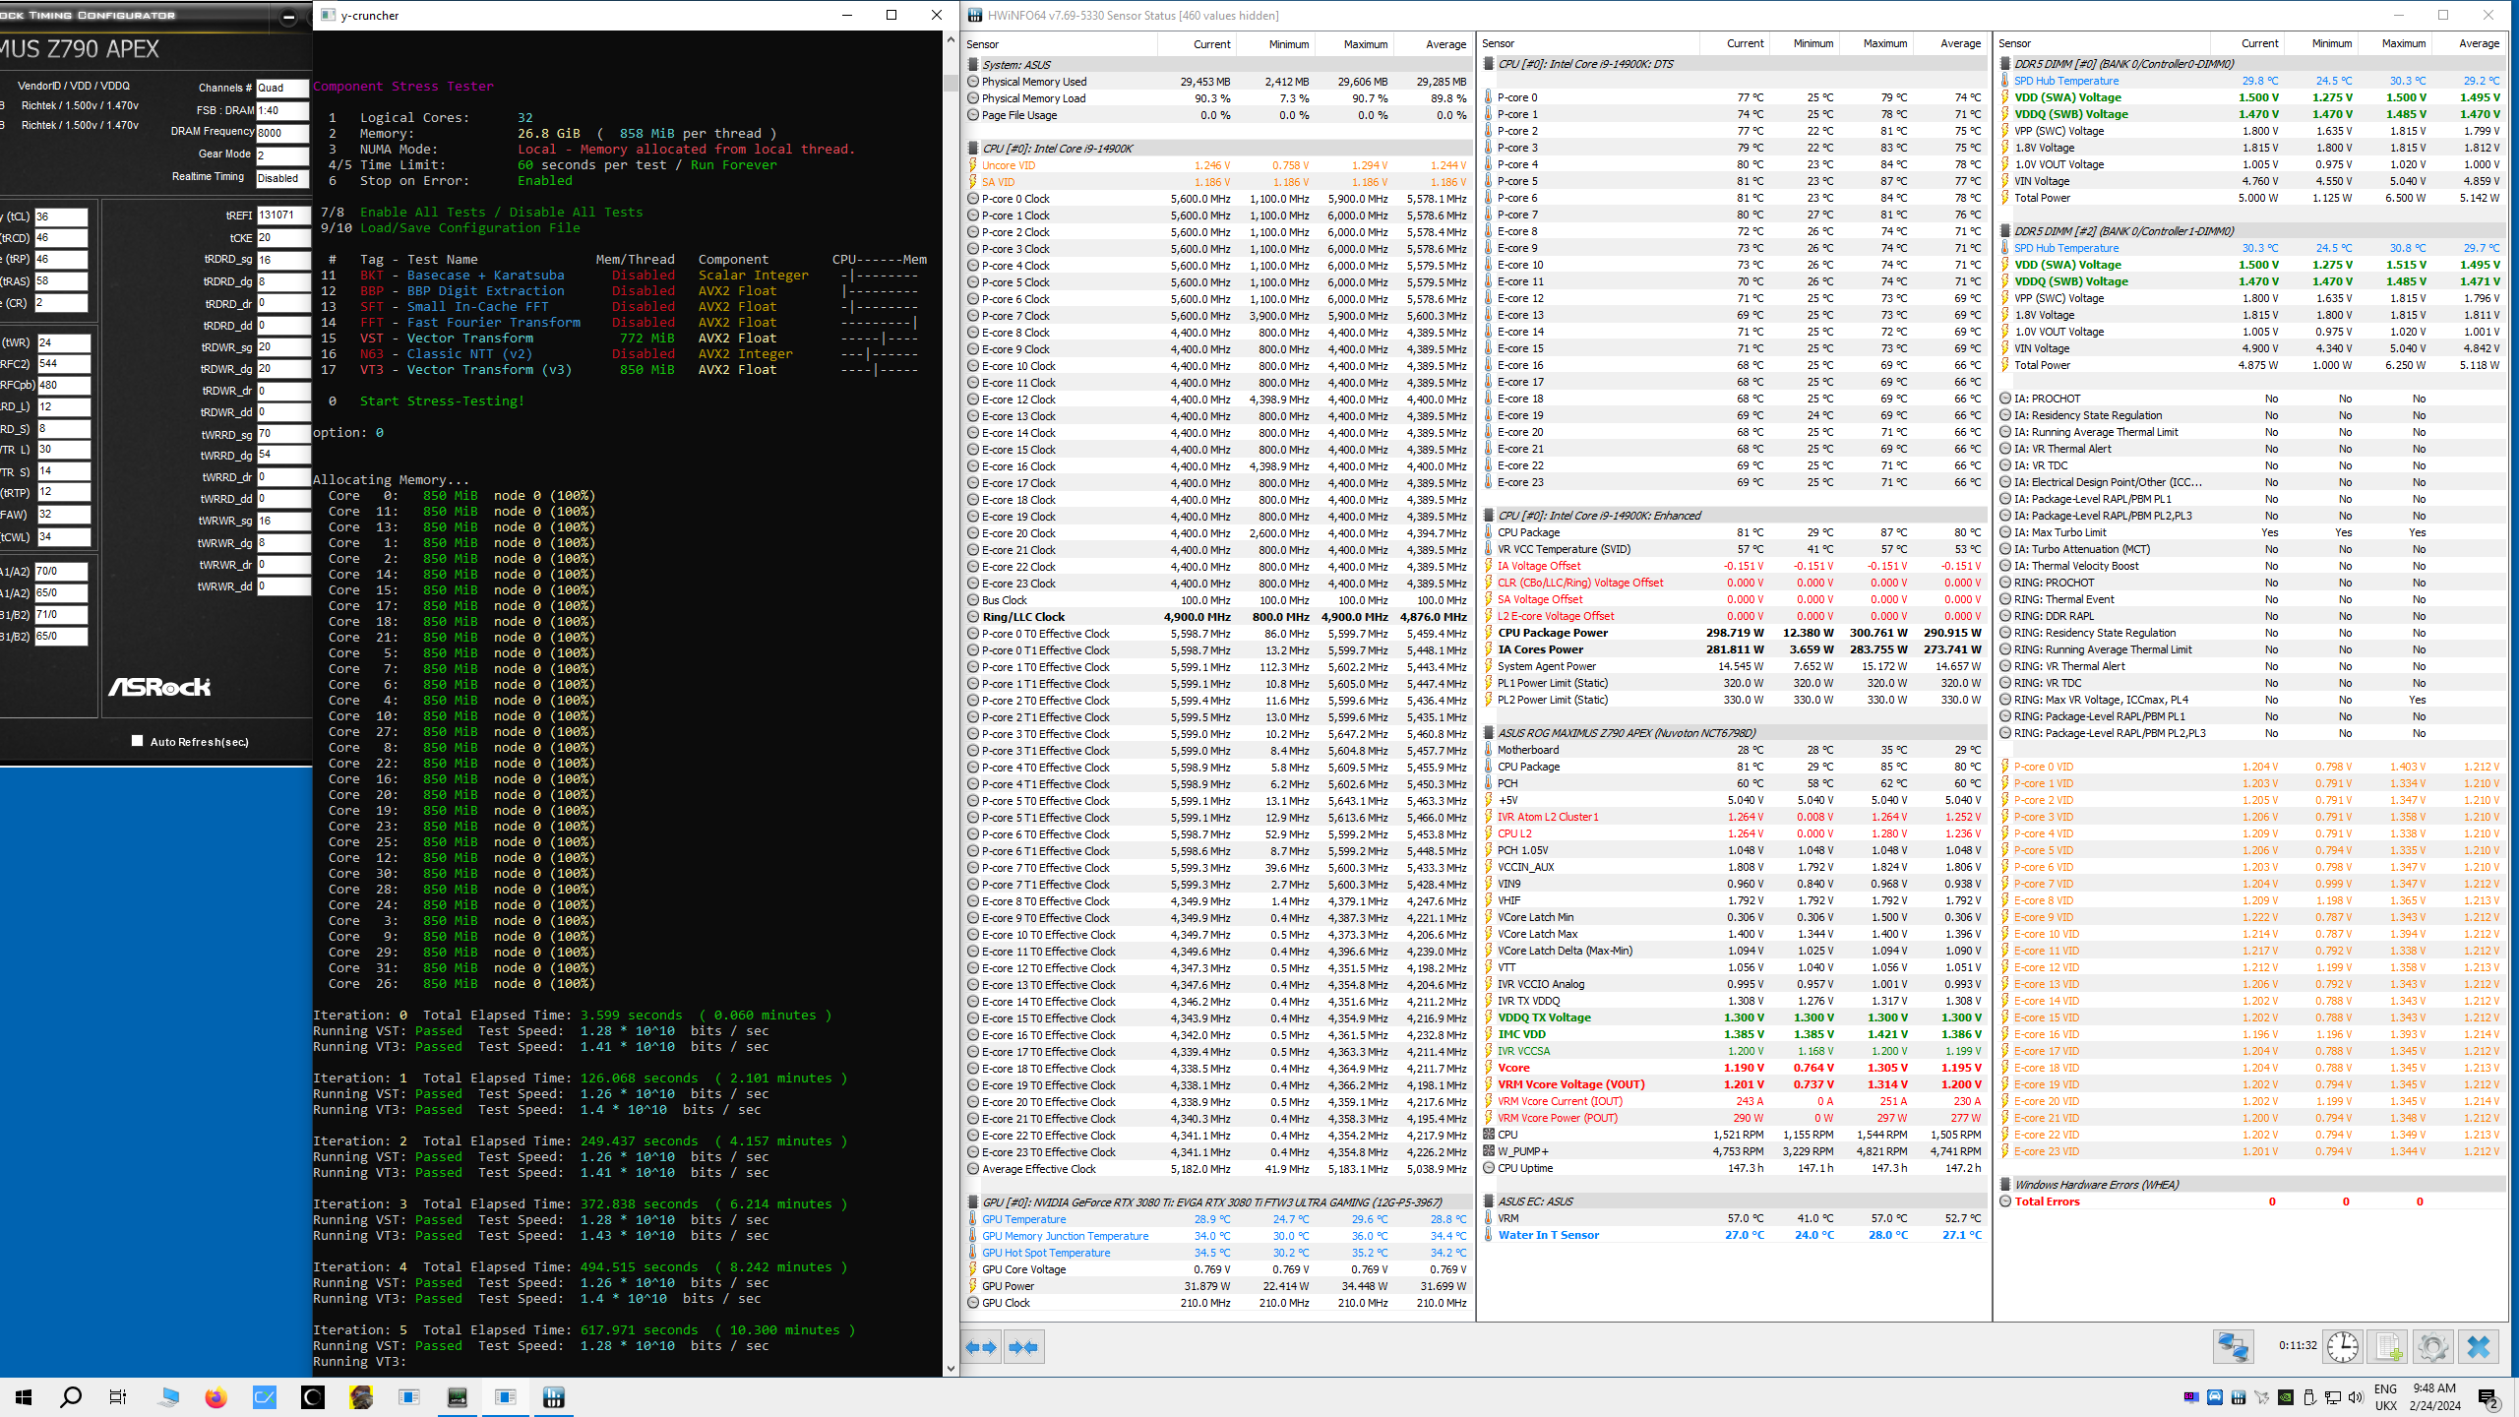Viewport: 2519px width, 1417px height.
Task: Collapse the GPU [#0] RTX 3080 Ti group
Action: click(973, 1202)
